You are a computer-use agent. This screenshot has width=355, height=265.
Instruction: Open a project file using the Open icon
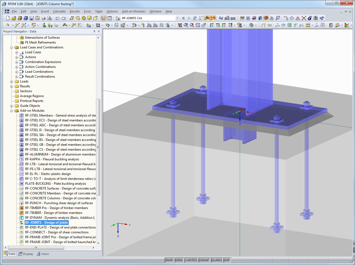click(13, 18)
